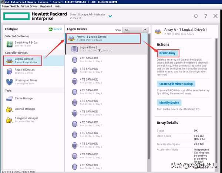Screen dimensions: 222x173
Task: Open the Power Switch menu
Action: (10, 6)
